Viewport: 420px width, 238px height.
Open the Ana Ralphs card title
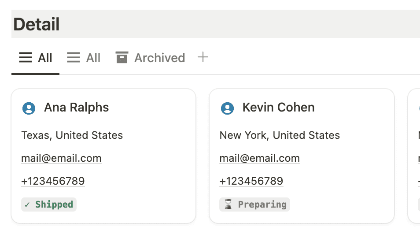[77, 108]
